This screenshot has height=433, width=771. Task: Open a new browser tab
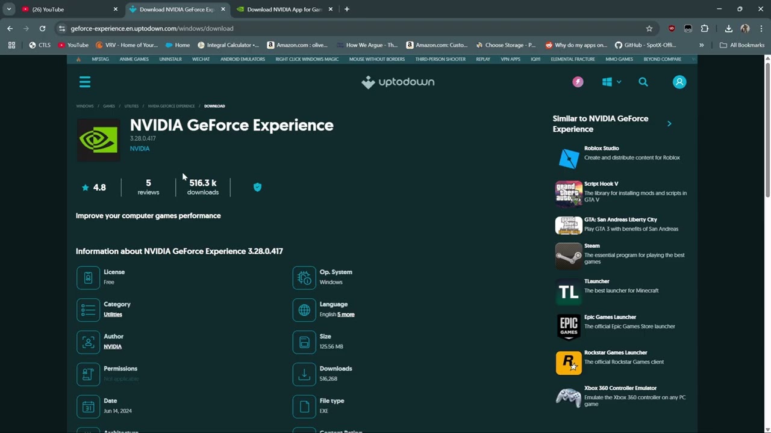[346, 9]
